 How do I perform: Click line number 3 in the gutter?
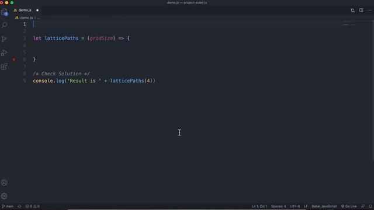pyautogui.click(x=25, y=38)
